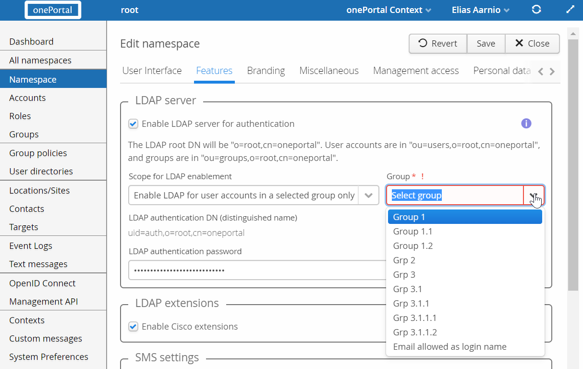Click the fullscreen expand icon
Viewport: 583px width, 369px height.
570,10
